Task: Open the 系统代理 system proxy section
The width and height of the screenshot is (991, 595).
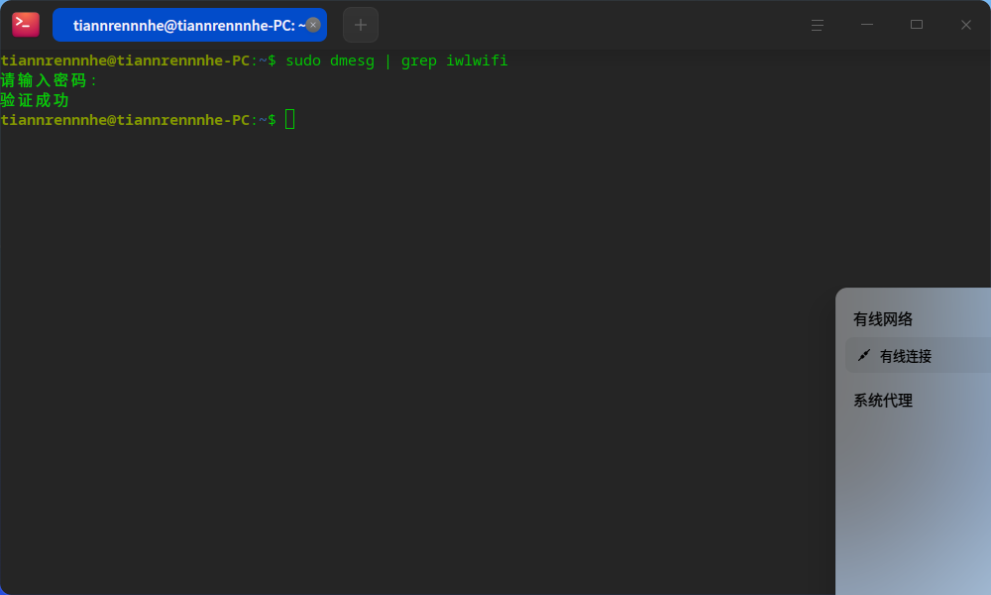Action: (x=882, y=400)
